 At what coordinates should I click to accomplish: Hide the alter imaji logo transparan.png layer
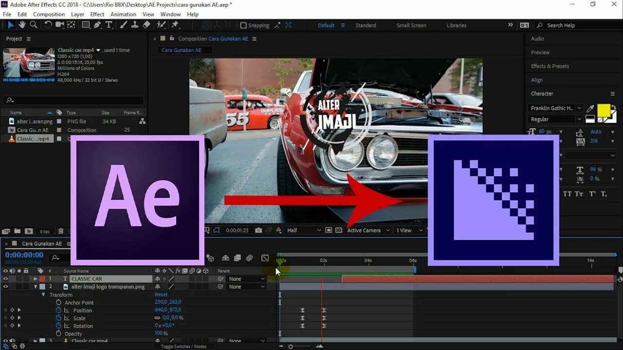(x=5, y=287)
